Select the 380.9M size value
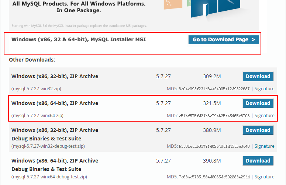 212,130
